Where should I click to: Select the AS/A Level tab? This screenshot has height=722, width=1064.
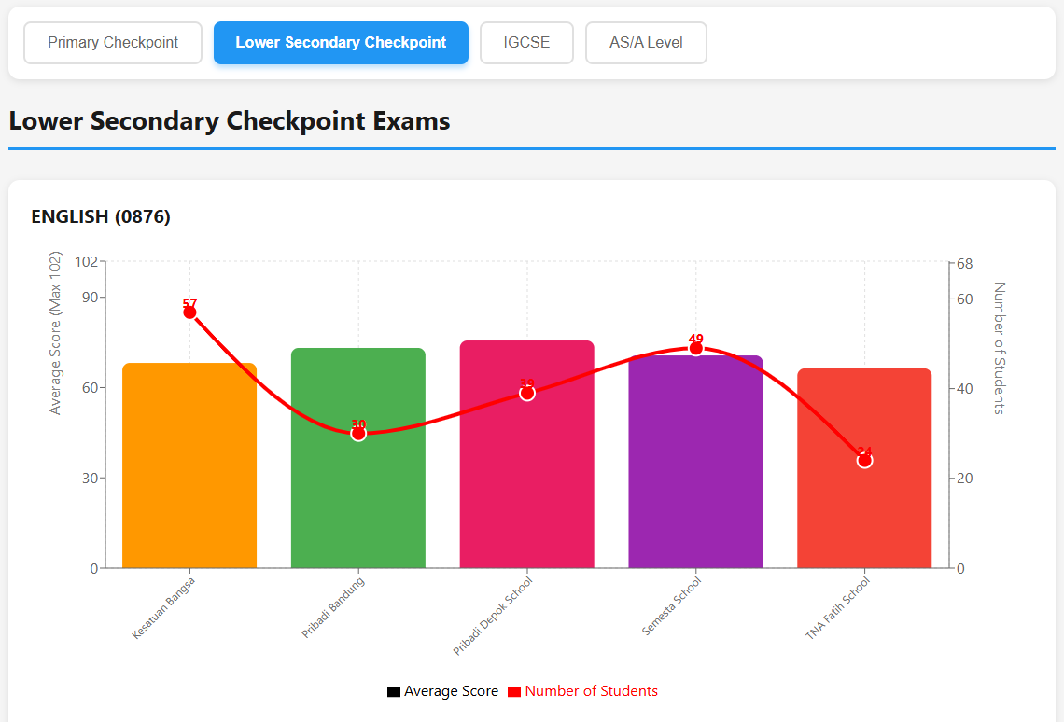pos(646,42)
